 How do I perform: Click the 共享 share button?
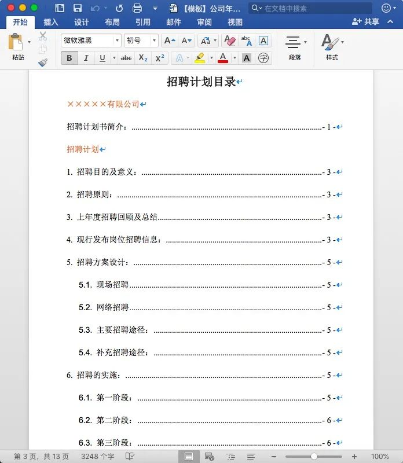(x=365, y=21)
